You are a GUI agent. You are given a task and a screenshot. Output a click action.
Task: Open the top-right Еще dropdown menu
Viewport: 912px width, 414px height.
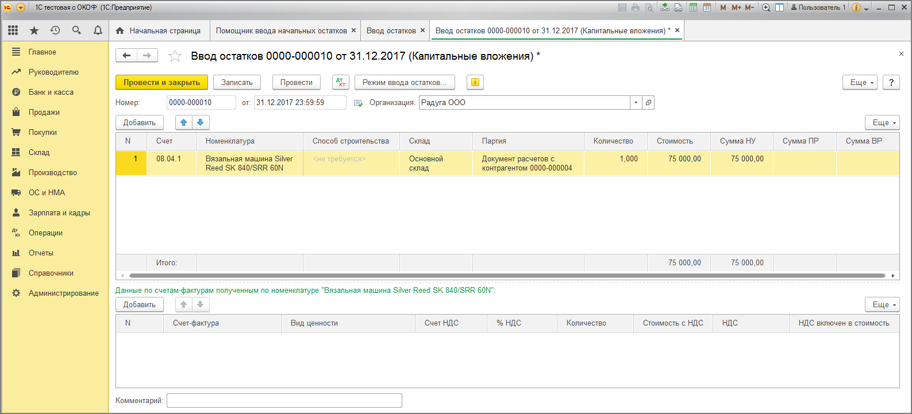click(x=860, y=83)
